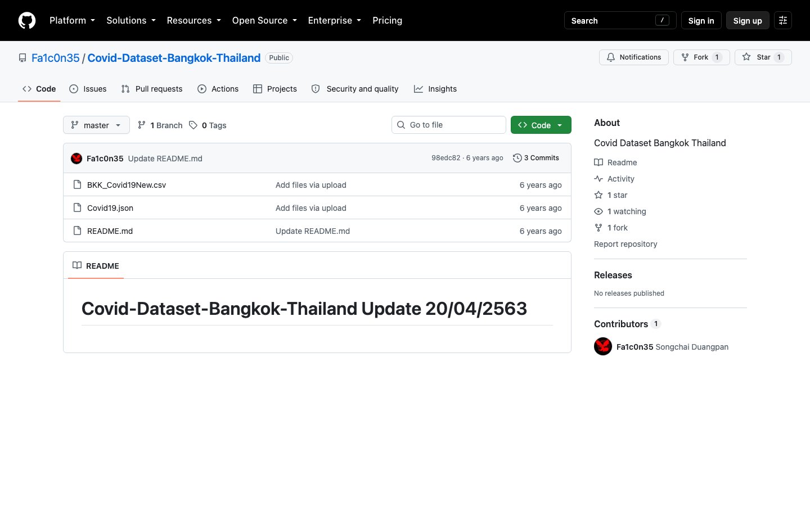
Task: Star the repository using the star icon
Action: (746, 57)
